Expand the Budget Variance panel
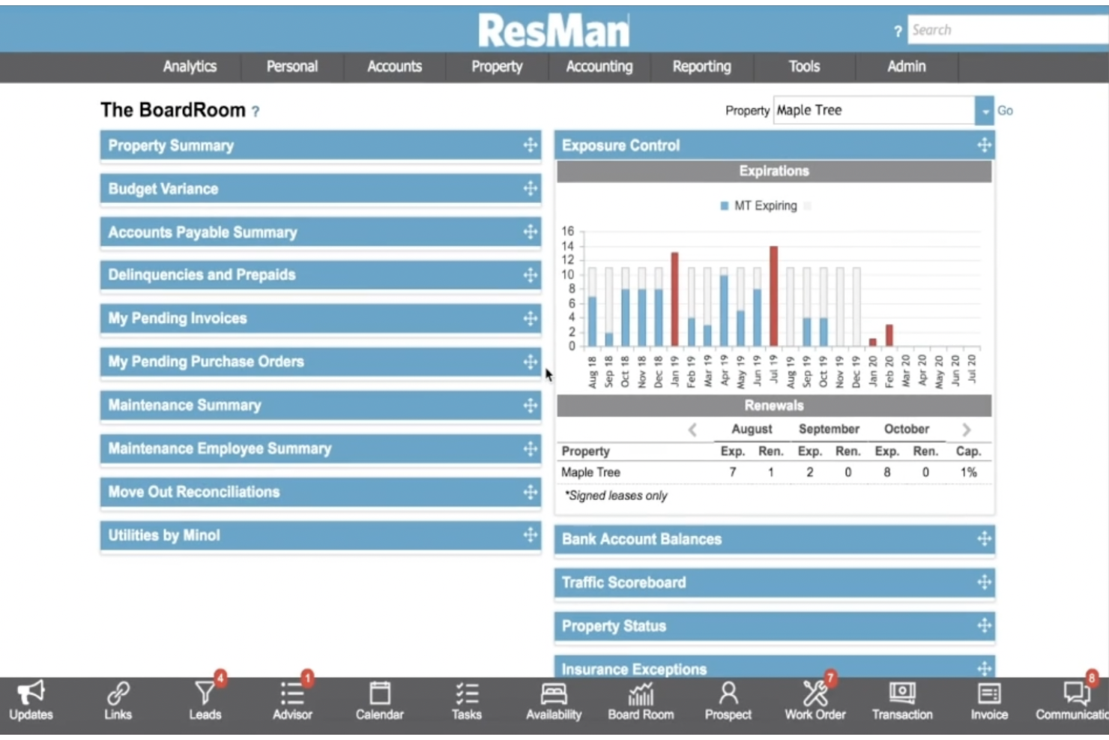This screenshot has width=1109, height=740. pos(320,189)
